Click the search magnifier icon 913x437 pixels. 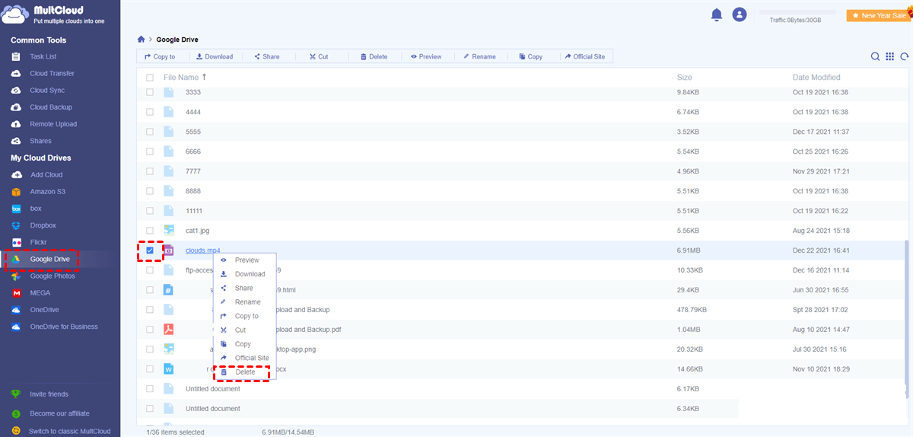coord(876,56)
